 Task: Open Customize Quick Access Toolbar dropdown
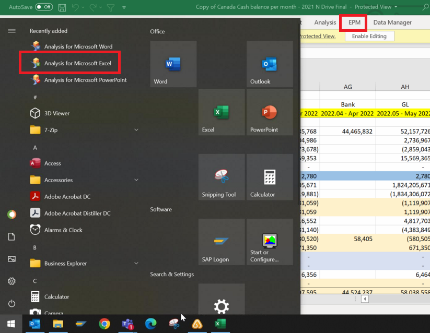click(x=124, y=7)
